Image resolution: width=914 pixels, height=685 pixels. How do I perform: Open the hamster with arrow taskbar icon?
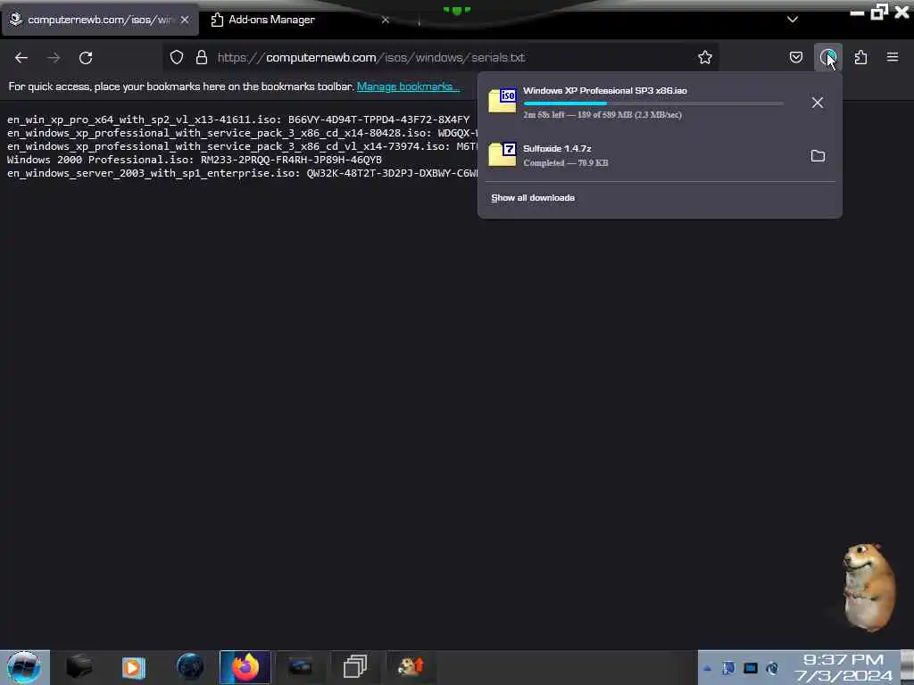pyautogui.click(x=411, y=667)
